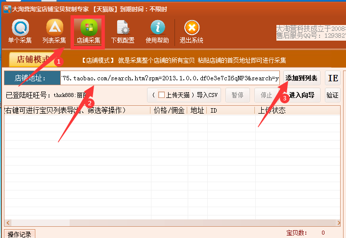Click the horizontal scrollbar thumb
Image resolution: width=346 pixels, height=238 pixels.
[41, 222]
